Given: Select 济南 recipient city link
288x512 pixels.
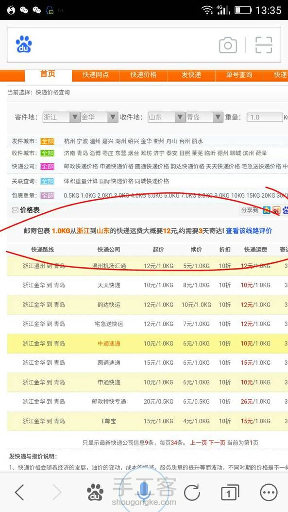Looking at the screenshot, I should click(x=69, y=153).
